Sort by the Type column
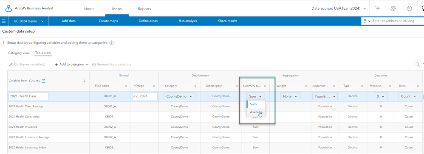424x154 pixels. pos(362,86)
